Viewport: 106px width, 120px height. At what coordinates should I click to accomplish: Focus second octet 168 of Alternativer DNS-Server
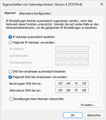[68, 90]
